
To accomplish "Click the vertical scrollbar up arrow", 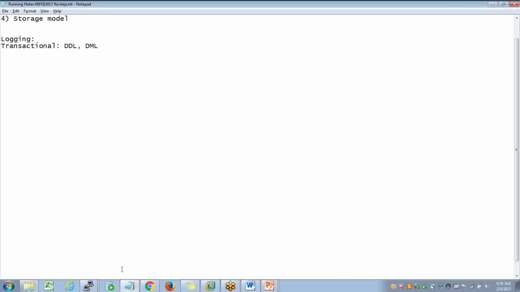I will point(517,18).
